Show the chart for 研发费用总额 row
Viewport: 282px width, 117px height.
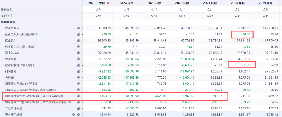78,115
